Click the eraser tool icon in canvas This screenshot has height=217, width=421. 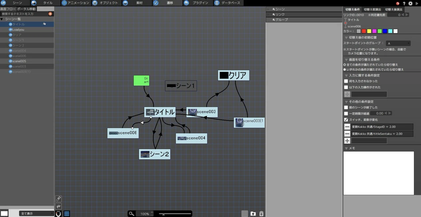pyautogui.click(x=59, y=199)
